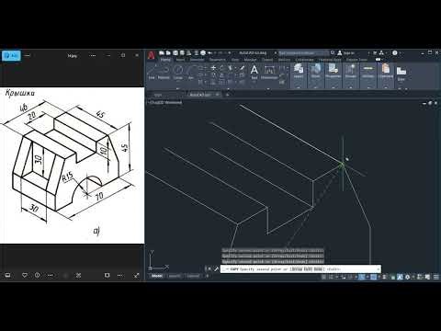Image resolution: width=441 pixels, height=331 pixels.
Task: Close the current drawing file tab
Action: click(x=217, y=95)
